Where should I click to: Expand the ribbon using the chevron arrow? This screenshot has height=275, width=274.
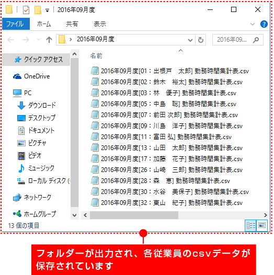point(252,24)
